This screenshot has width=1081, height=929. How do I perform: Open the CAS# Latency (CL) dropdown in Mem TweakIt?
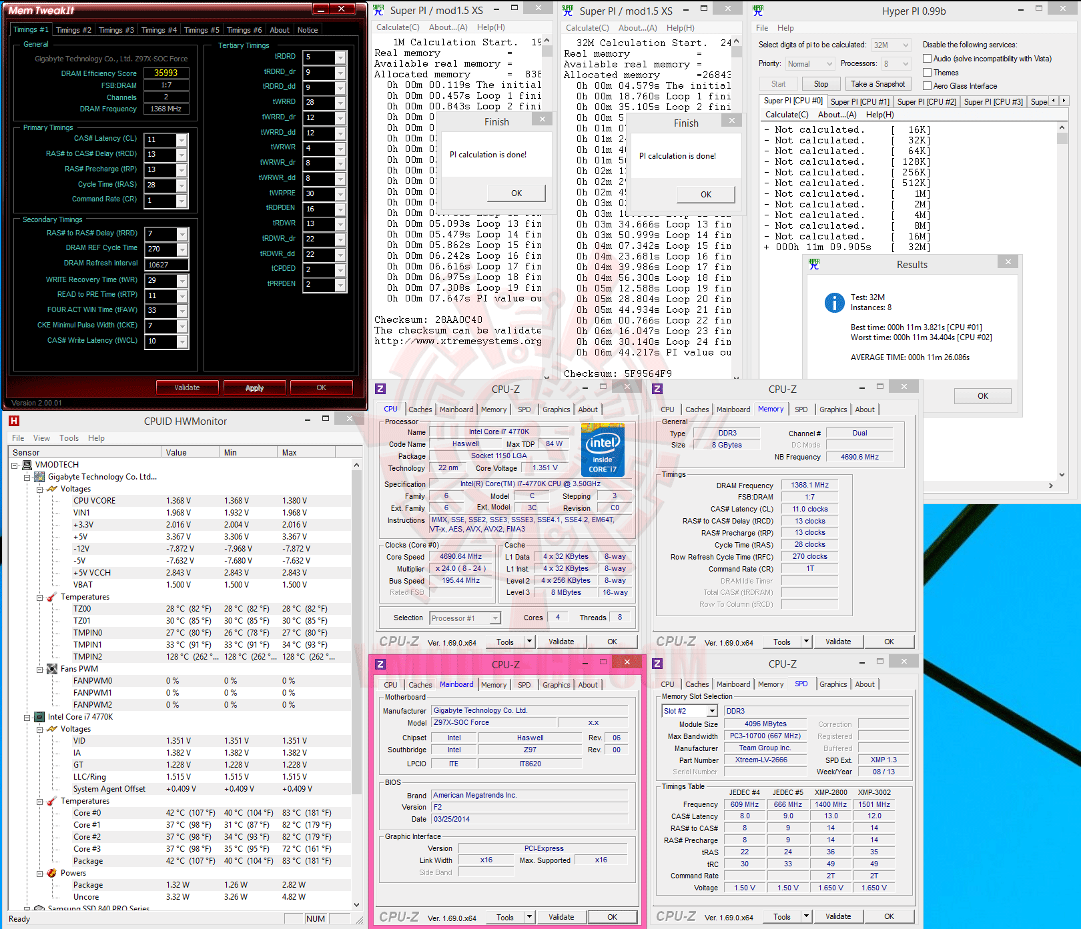(x=182, y=140)
